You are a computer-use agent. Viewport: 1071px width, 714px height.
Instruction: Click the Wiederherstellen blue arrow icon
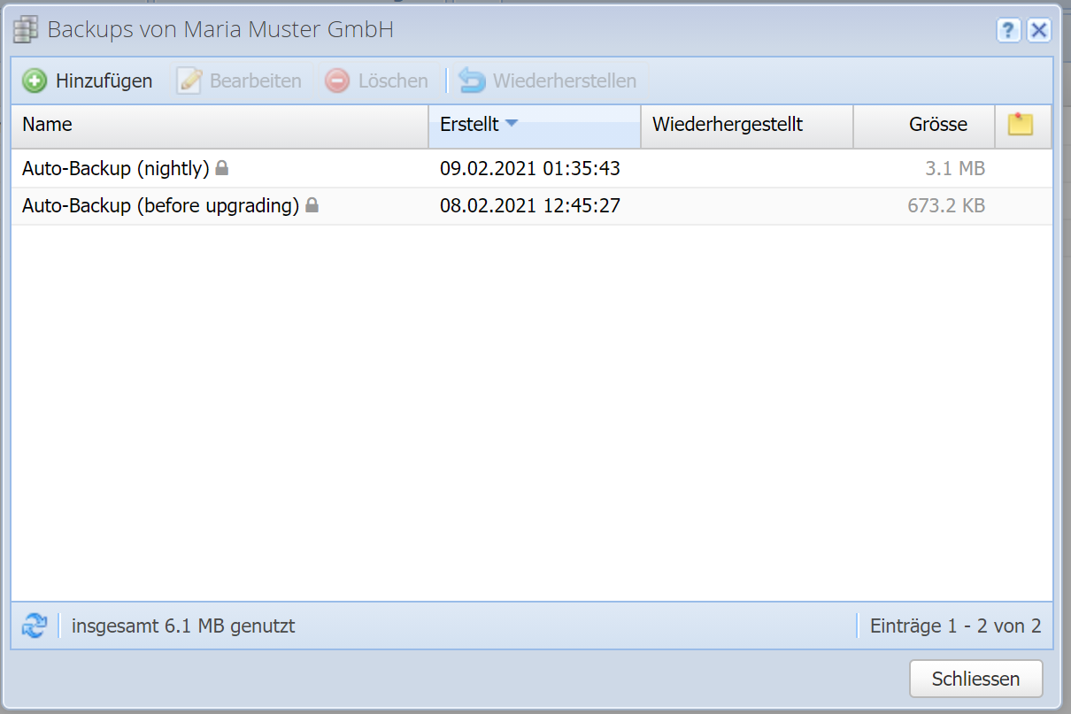pyautogui.click(x=473, y=81)
